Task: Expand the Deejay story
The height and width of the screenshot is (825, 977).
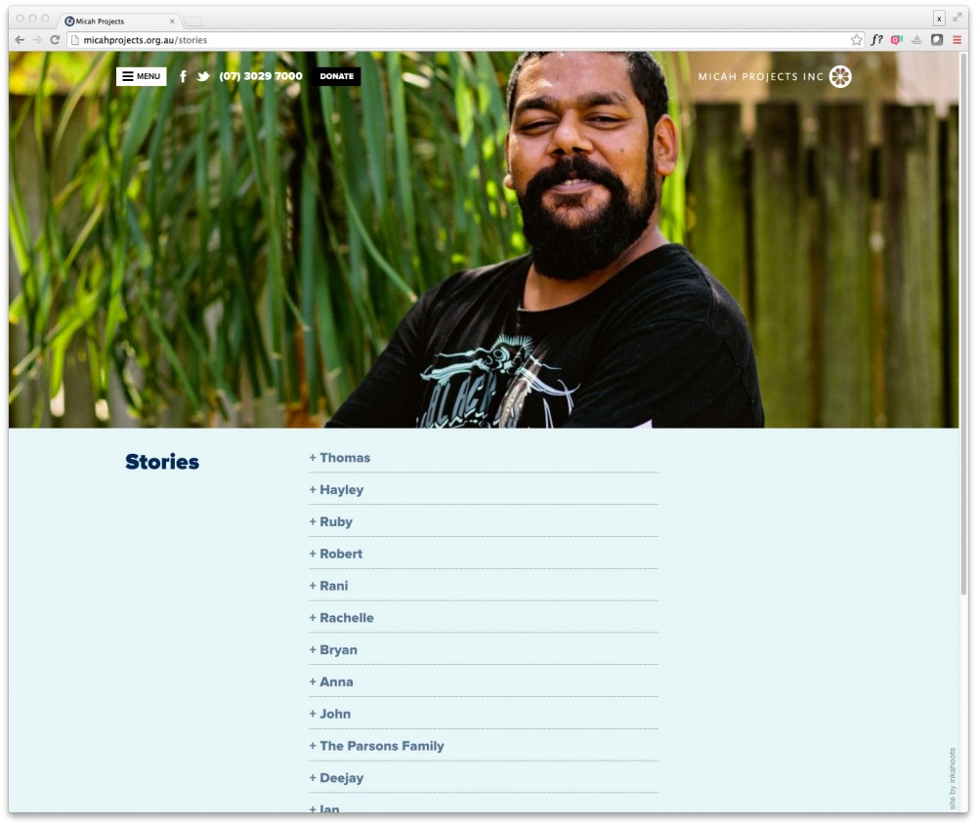Action: click(336, 778)
